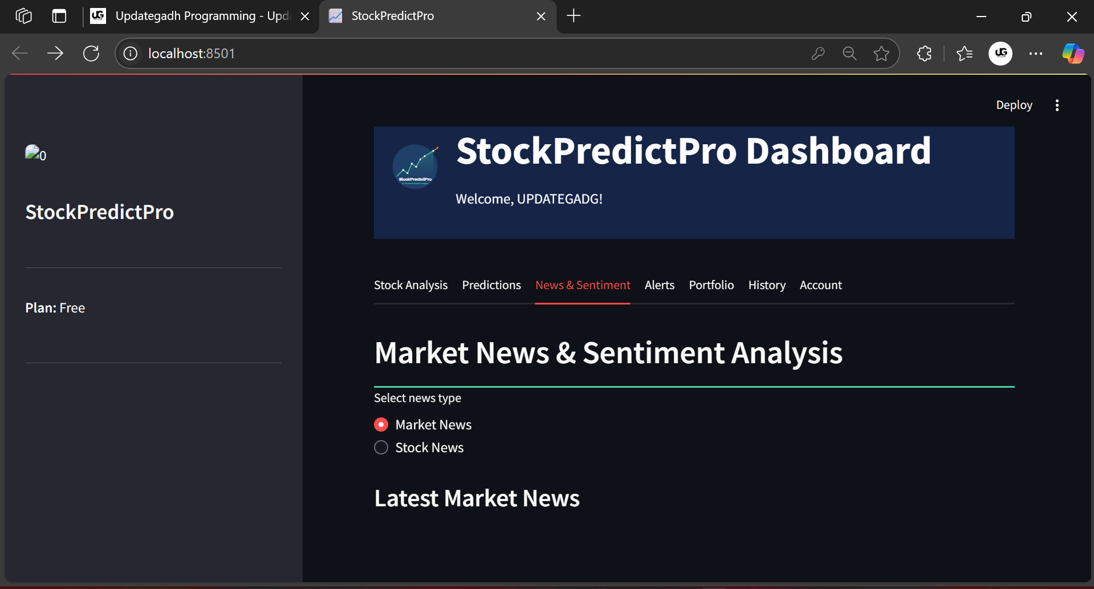
Task: Launch the Copilot sidebar icon
Action: tap(1073, 54)
